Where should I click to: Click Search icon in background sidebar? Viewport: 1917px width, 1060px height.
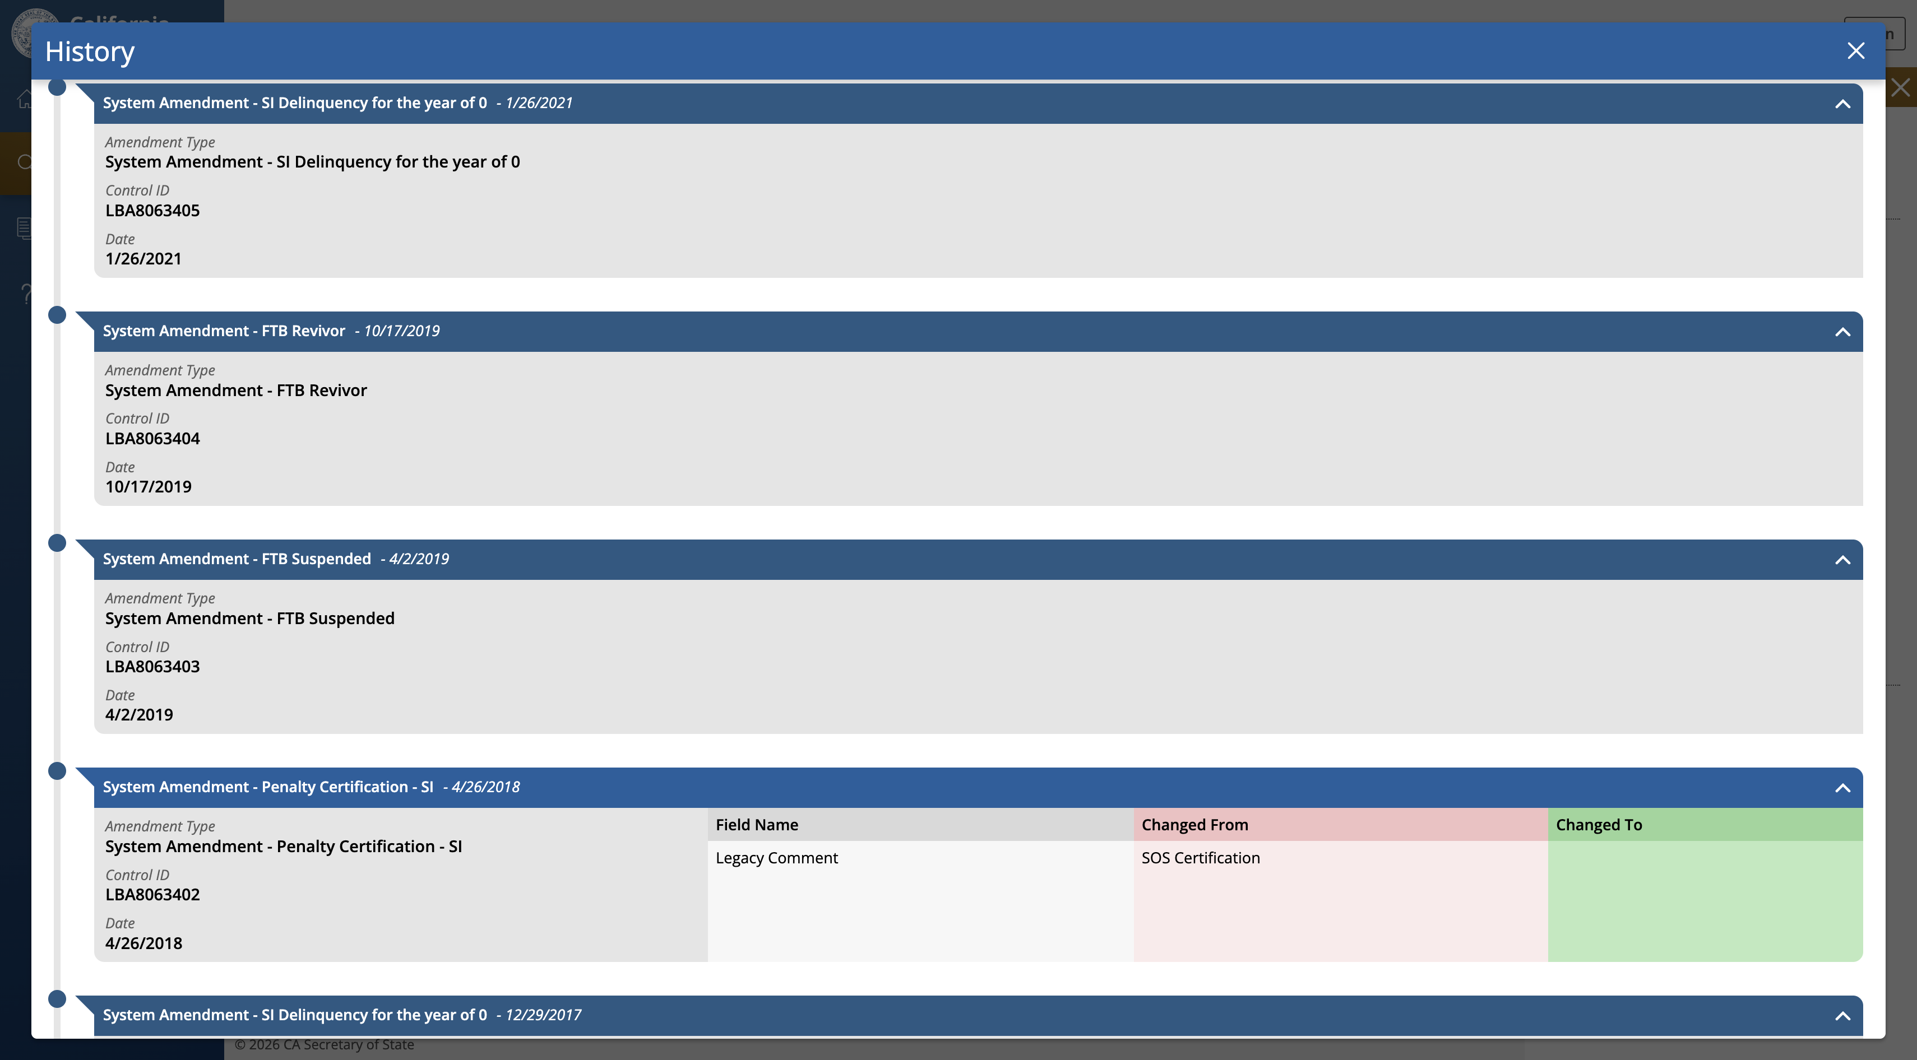click(x=24, y=162)
